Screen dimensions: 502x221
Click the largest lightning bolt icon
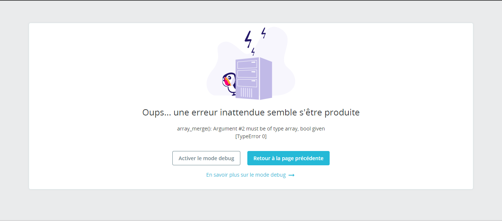point(248,39)
